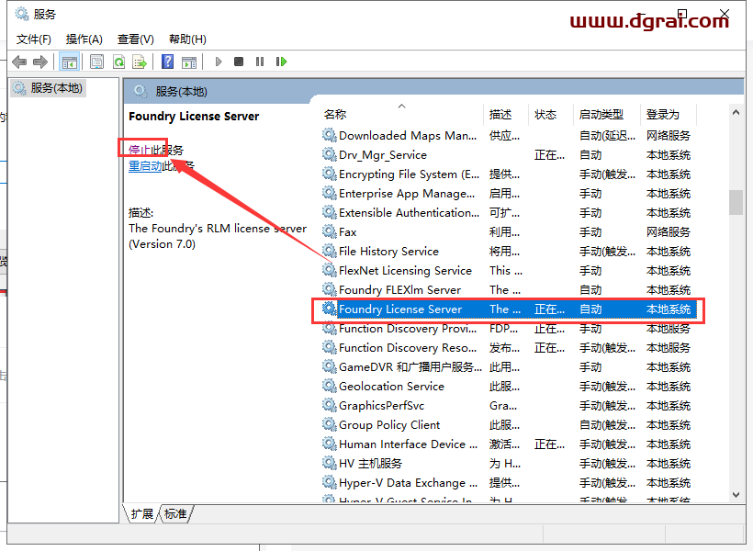Screen dimensions: 753x551
Task: Click the Pause Service icon
Action: (x=260, y=62)
